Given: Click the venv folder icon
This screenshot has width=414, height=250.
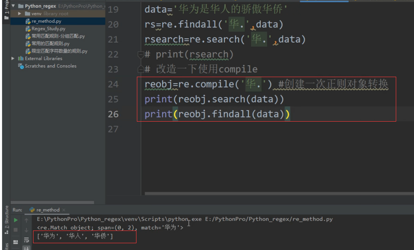Looking at the screenshot, I should [x=28, y=14].
